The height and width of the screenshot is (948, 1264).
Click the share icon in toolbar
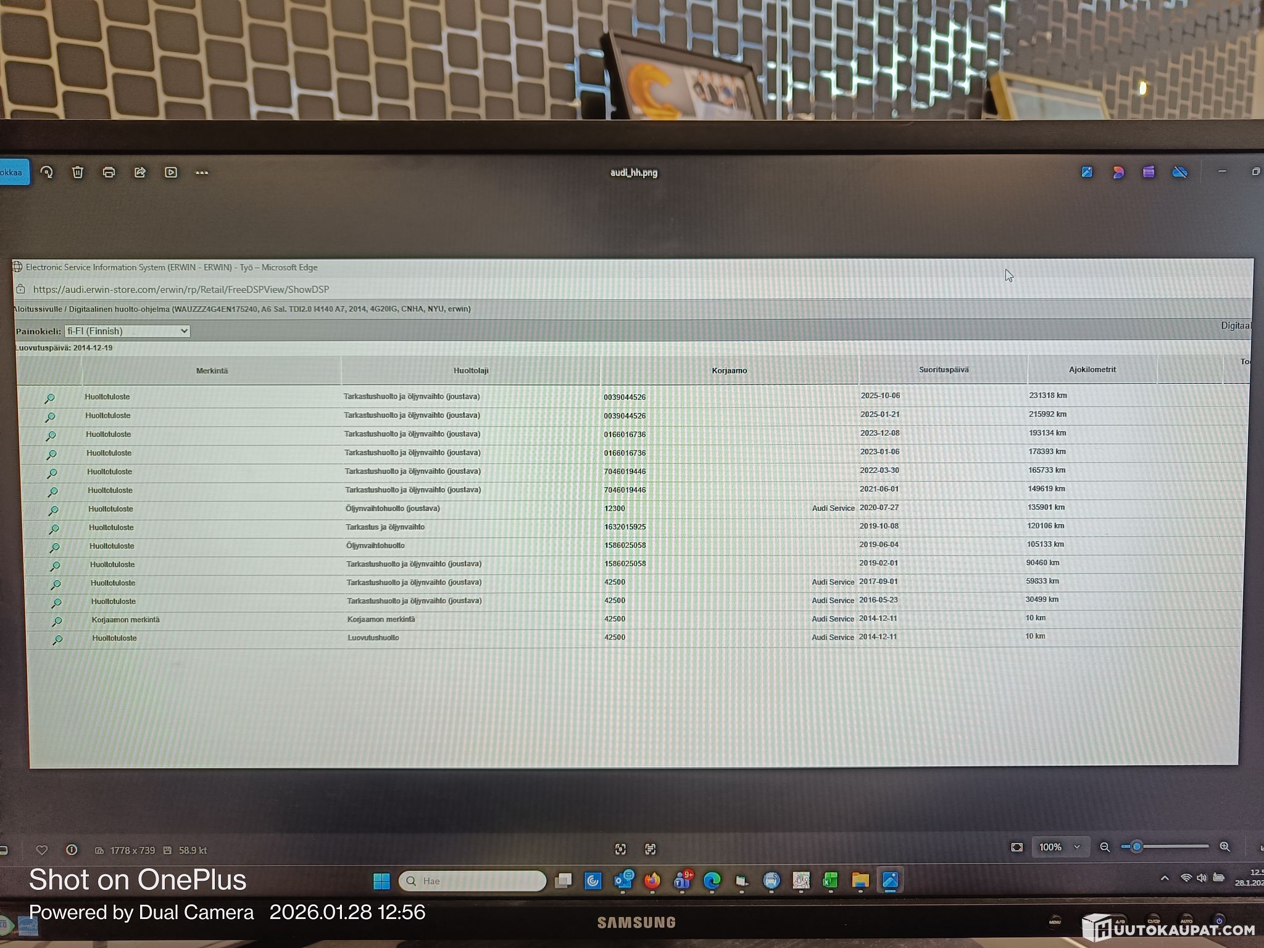pyautogui.click(x=140, y=172)
